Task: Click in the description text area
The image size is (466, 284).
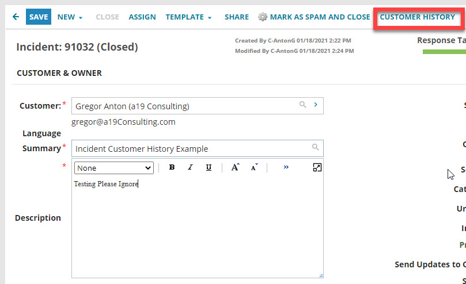Action: (198, 227)
